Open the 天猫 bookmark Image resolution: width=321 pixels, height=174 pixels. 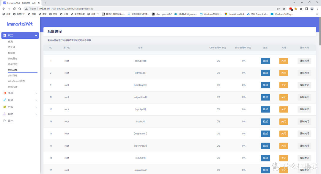point(64,14)
